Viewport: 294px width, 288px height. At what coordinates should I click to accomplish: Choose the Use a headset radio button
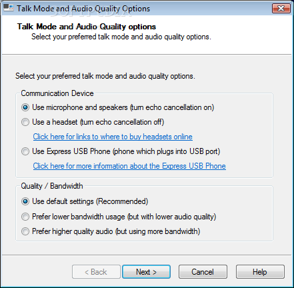tap(25, 122)
